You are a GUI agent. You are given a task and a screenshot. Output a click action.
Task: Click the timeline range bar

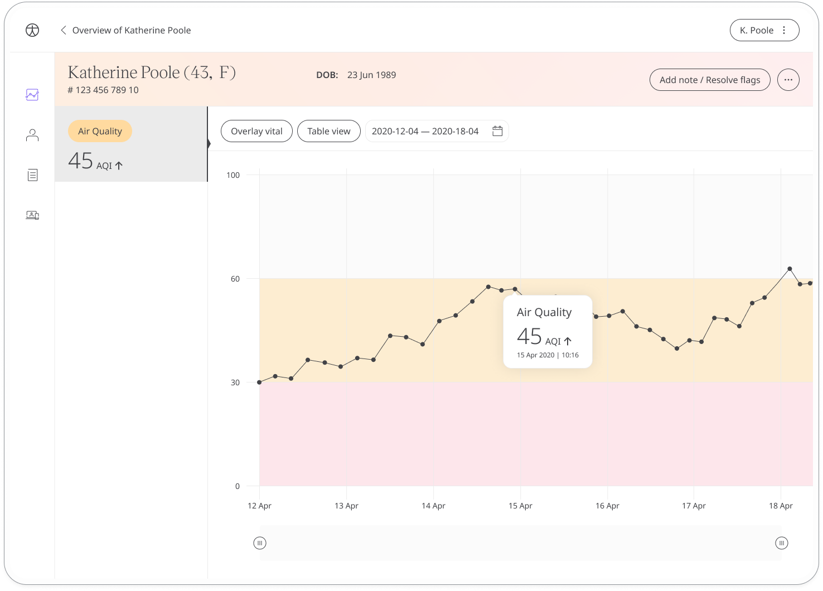(521, 543)
